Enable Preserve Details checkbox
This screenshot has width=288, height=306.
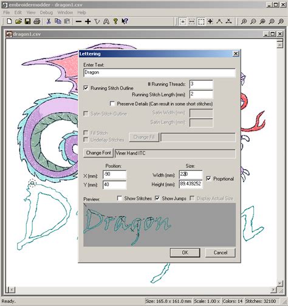click(x=112, y=103)
